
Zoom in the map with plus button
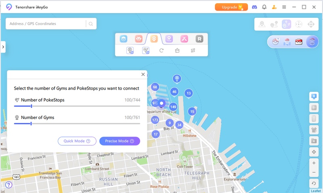(x=314, y=163)
